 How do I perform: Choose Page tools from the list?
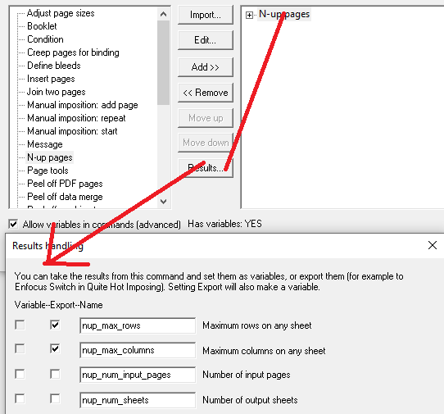[48, 171]
